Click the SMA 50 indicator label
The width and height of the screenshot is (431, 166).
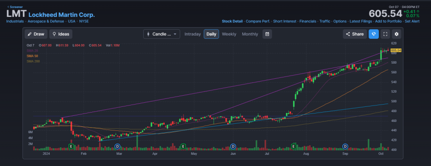coord(32,56)
